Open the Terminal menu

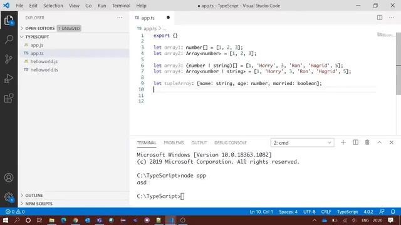tap(121, 6)
